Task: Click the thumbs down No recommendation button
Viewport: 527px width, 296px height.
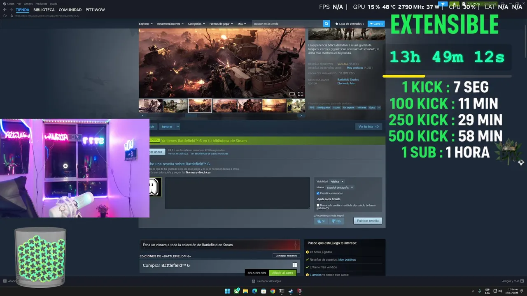Action: [x=336, y=221]
